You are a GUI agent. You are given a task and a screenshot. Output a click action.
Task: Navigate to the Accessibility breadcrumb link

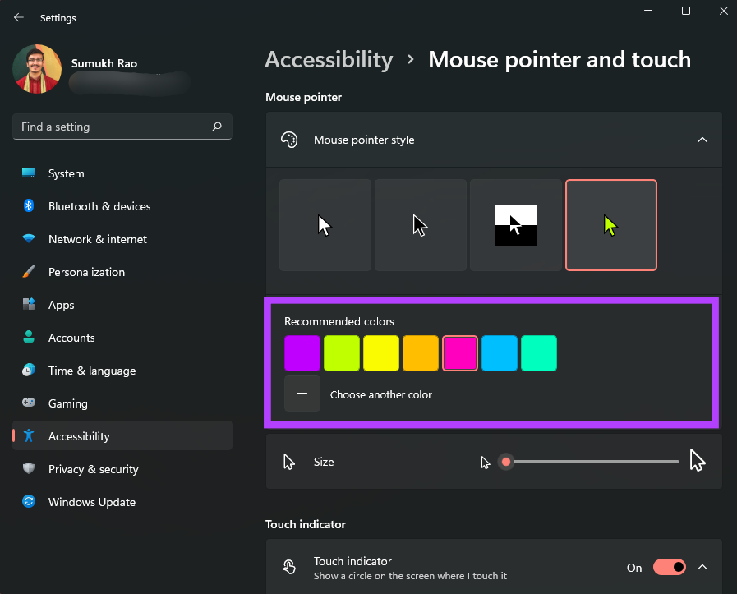click(329, 59)
